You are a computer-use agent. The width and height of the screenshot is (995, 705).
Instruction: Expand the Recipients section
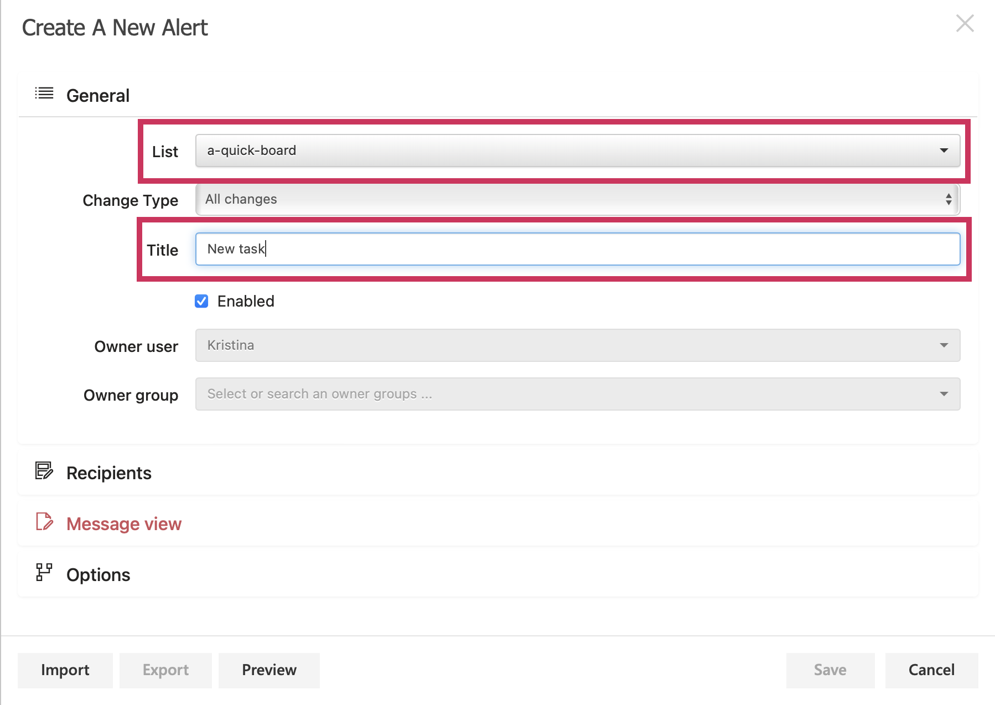(x=109, y=472)
